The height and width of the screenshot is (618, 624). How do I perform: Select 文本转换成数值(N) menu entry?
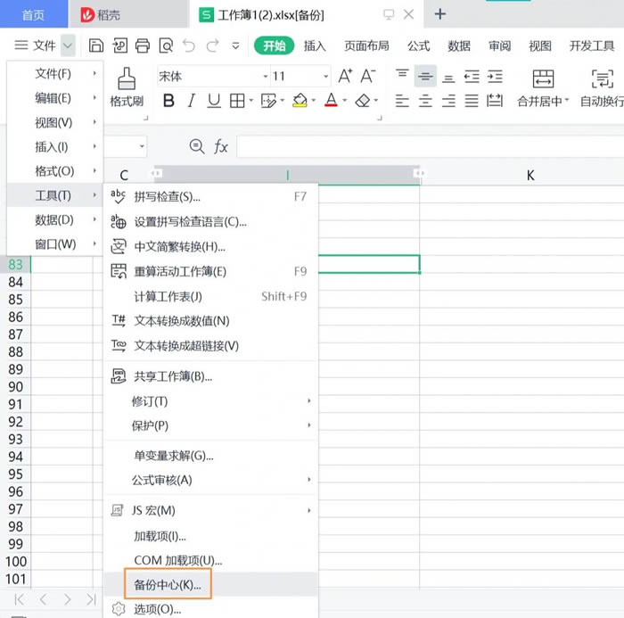pos(210,321)
